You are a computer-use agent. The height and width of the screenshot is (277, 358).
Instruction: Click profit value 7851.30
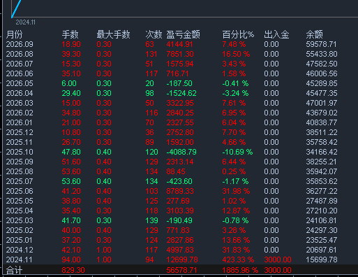[180, 54]
